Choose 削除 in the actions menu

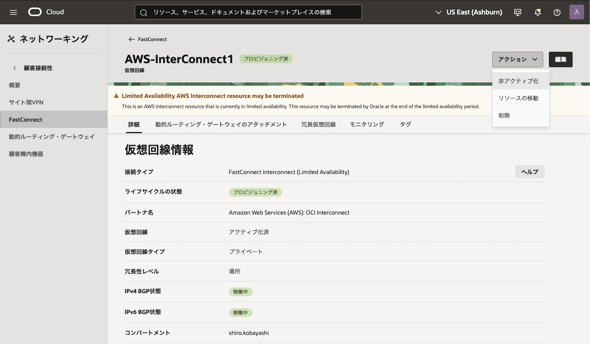[521, 115]
